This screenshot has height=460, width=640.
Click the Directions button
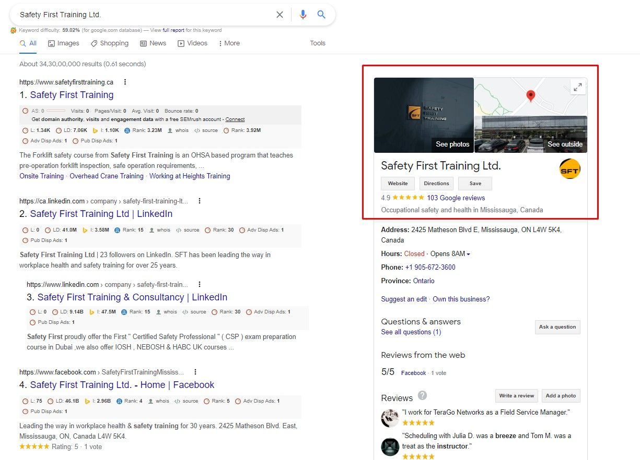pyautogui.click(x=436, y=184)
